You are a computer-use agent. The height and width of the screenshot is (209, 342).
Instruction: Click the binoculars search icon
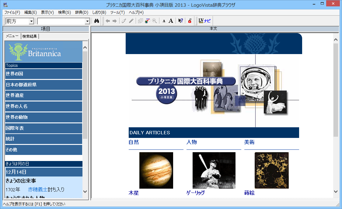[97, 21]
